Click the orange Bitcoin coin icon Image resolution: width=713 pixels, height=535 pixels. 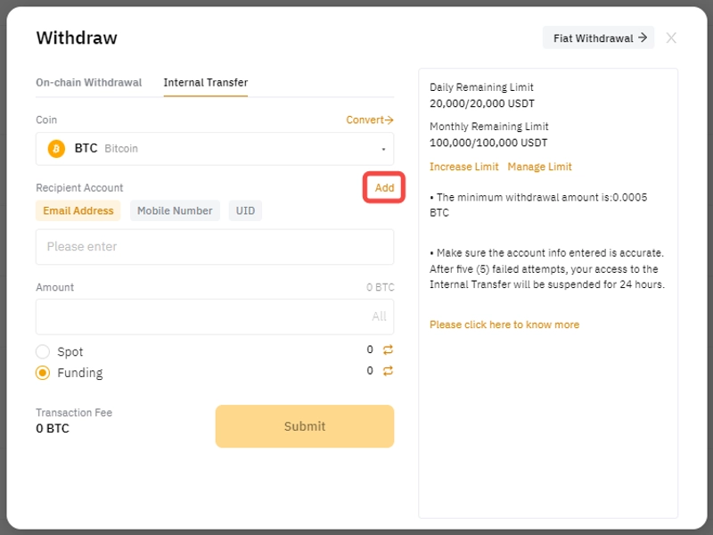coord(56,149)
